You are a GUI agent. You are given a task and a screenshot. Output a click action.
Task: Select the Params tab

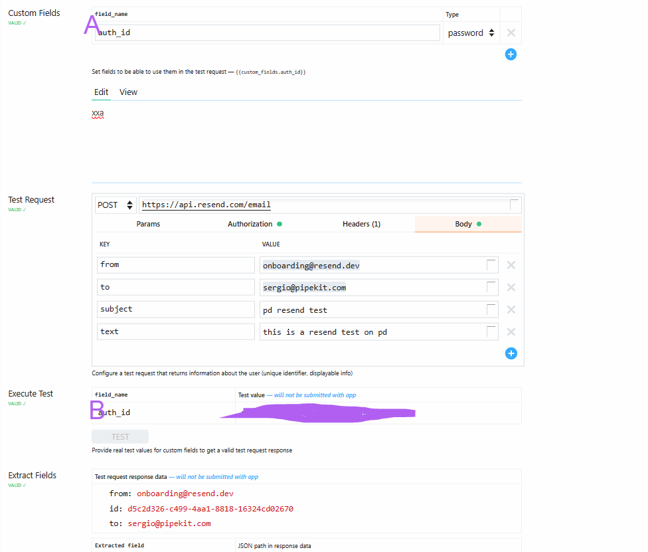(x=148, y=224)
